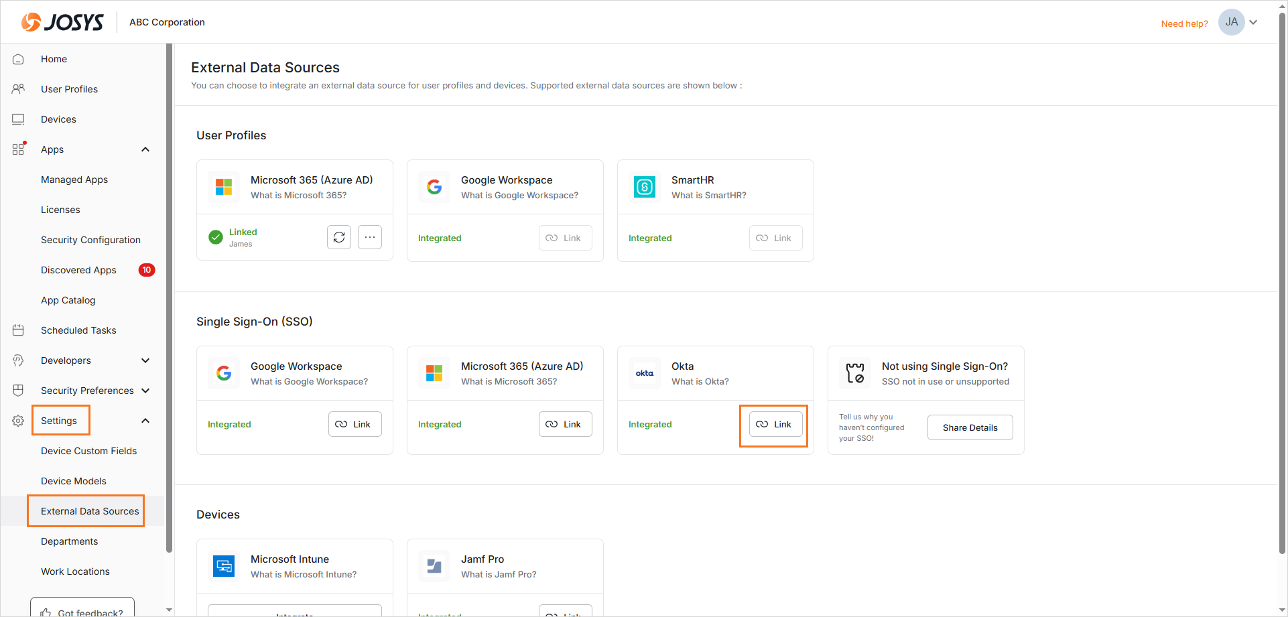1288x617 pixels.
Task: Click the sidebar vertical scrollbar
Action: pyautogui.click(x=170, y=298)
